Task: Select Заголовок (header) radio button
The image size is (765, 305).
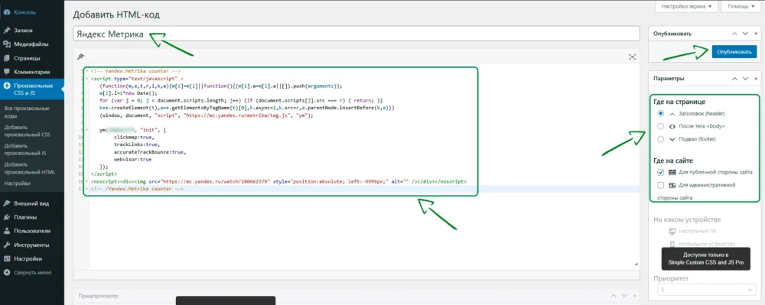Action: [x=661, y=114]
